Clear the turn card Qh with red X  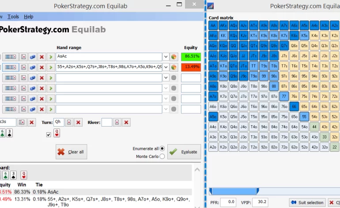point(78,122)
